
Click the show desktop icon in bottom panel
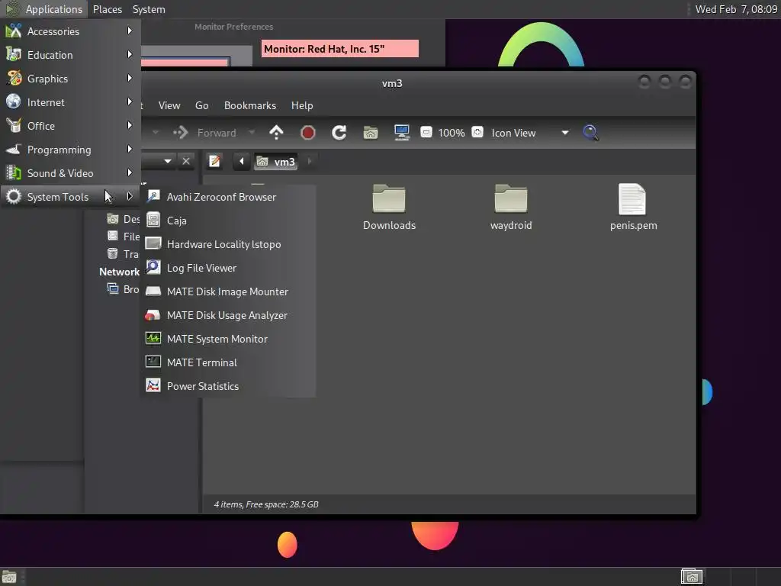9,577
